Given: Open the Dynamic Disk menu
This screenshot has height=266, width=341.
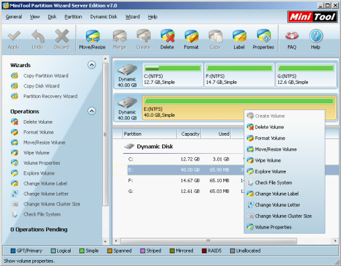Looking at the screenshot, I should click(x=104, y=17).
